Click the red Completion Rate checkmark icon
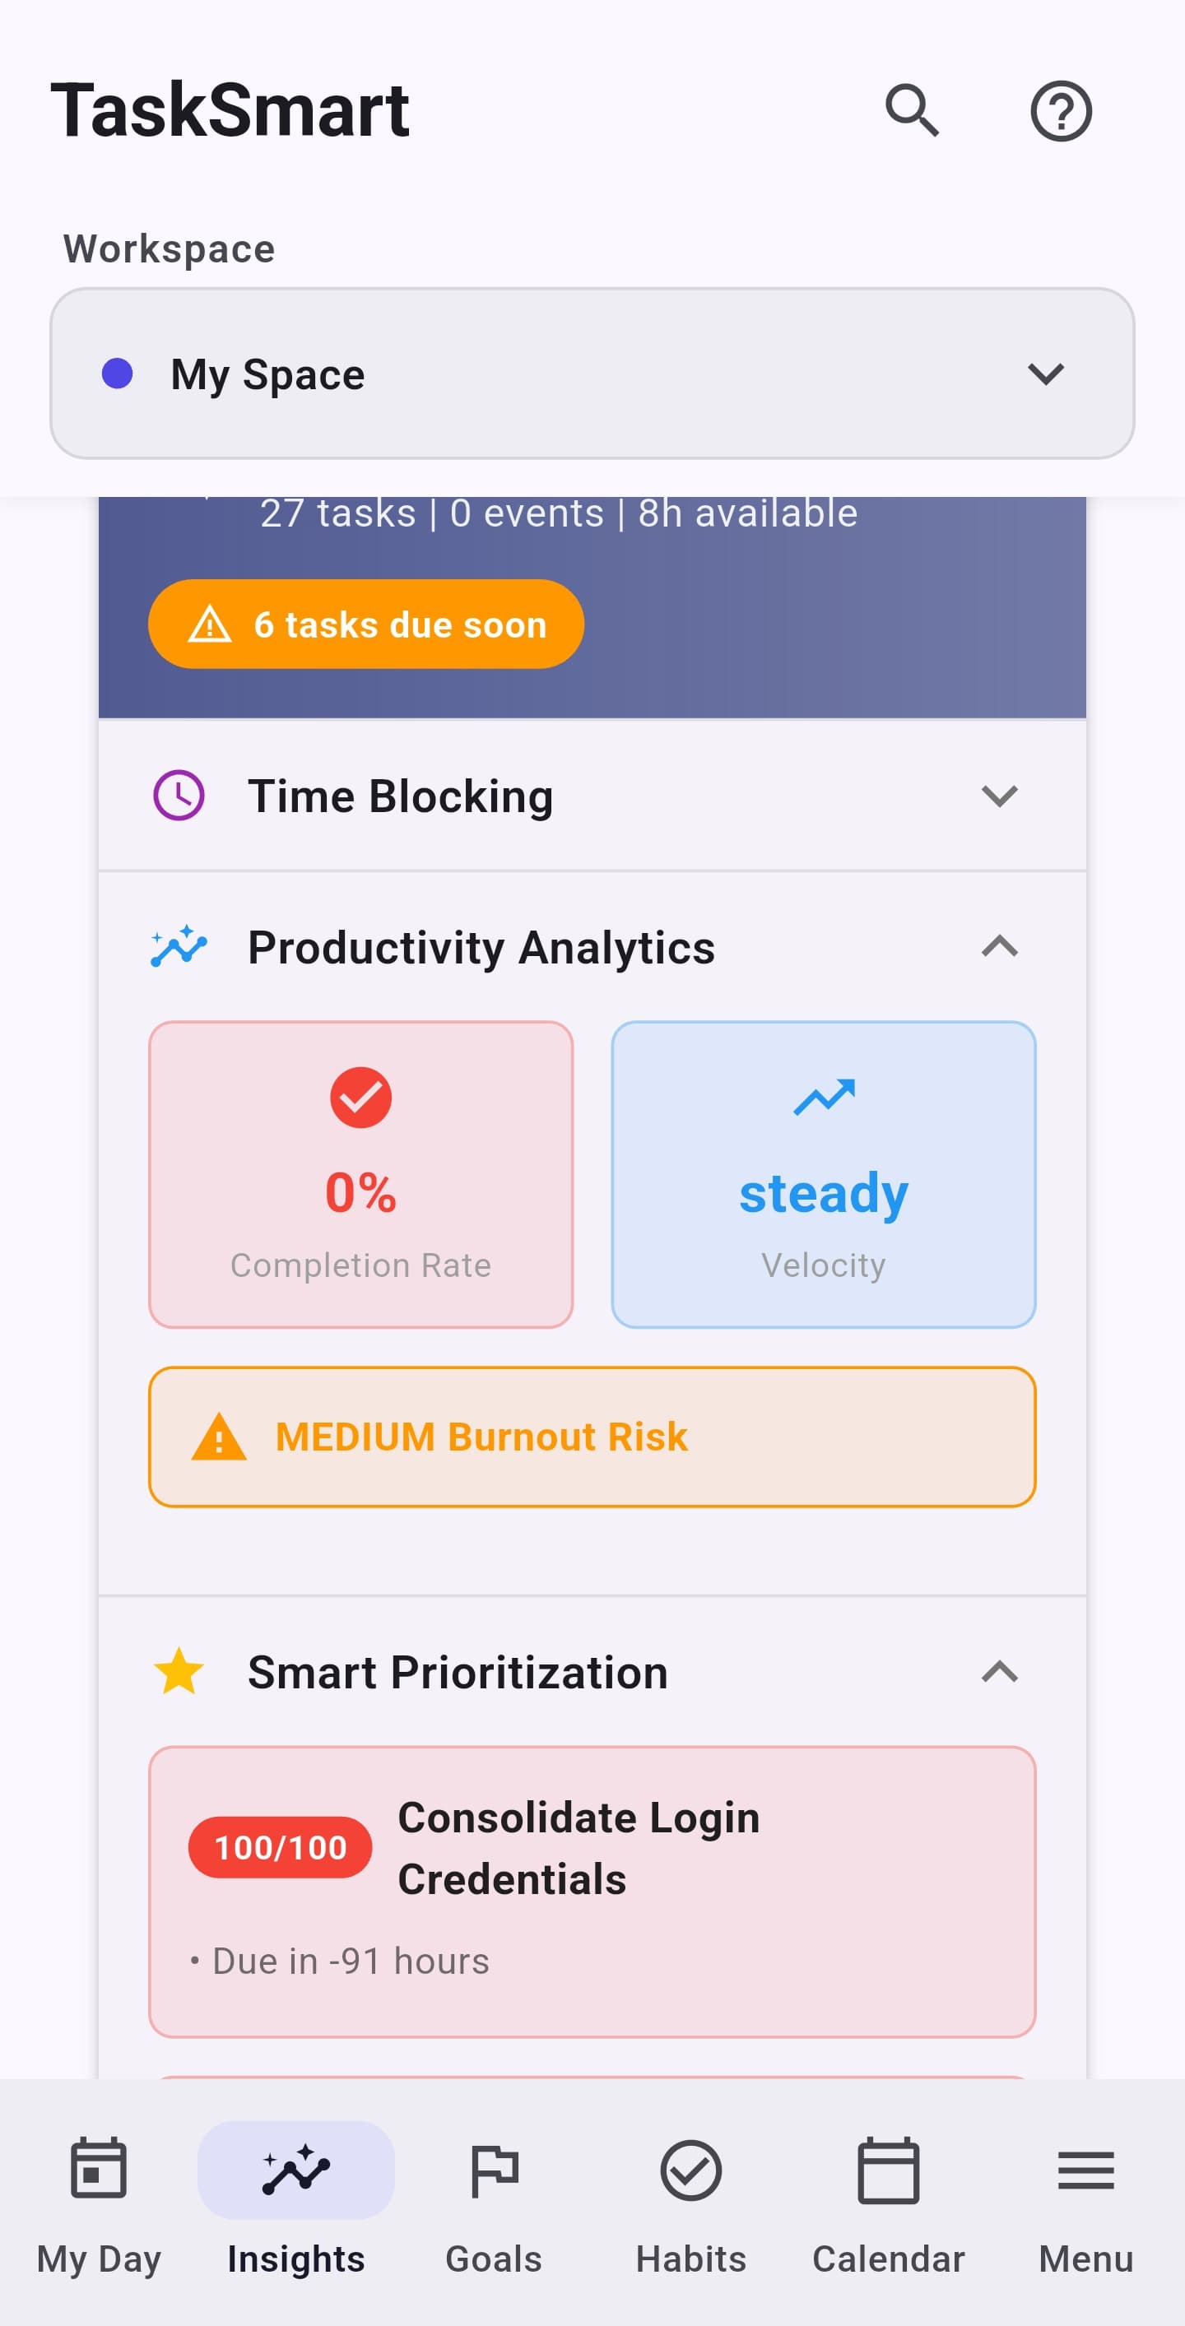The height and width of the screenshot is (2326, 1185). 360,1097
